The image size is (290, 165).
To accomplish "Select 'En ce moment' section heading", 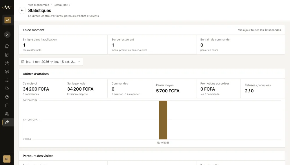I will tap(33, 30).
